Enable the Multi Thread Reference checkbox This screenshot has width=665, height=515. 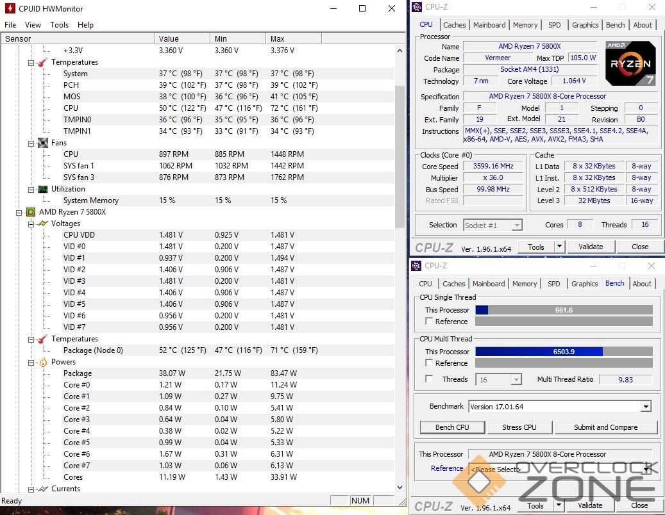click(430, 363)
